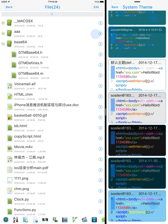The width and height of the screenshot is (168, 224).
Task: Collapse the base64 folder
Action: point(3,44)
